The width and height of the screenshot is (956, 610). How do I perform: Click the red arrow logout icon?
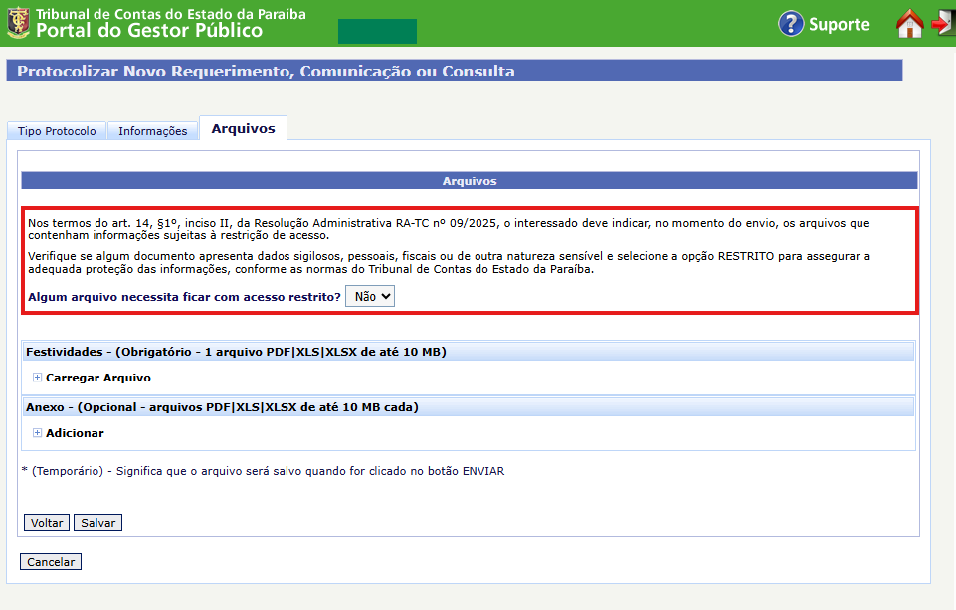943,23
